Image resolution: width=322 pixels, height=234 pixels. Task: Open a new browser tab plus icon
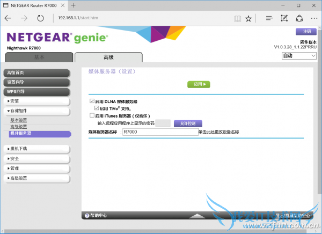tap(73, 5)
